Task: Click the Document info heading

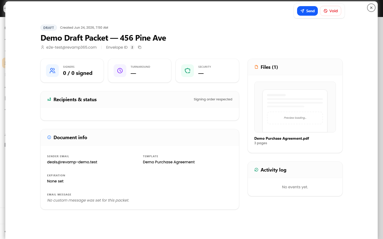Action: tap(70, 138)
